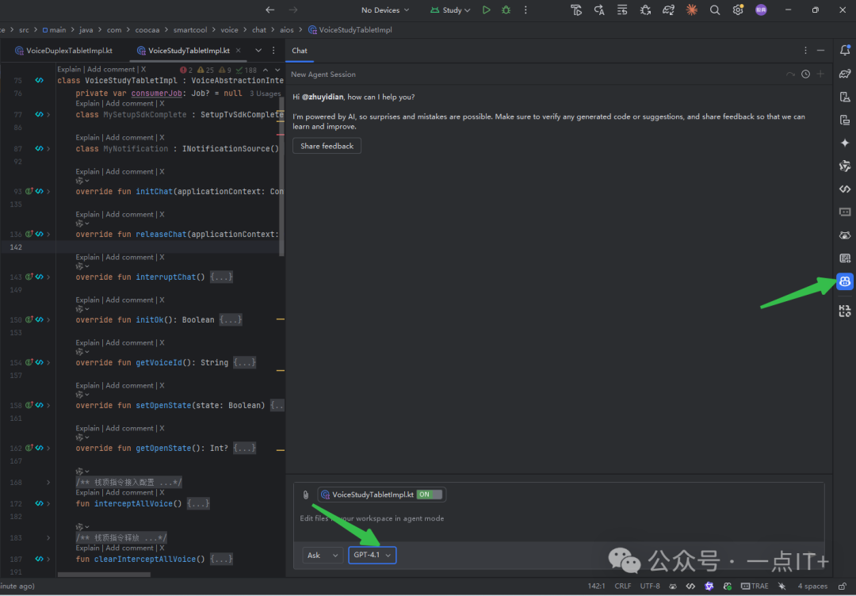
Task: Click the CRLF line separator indicator
Action: (622, 586)
